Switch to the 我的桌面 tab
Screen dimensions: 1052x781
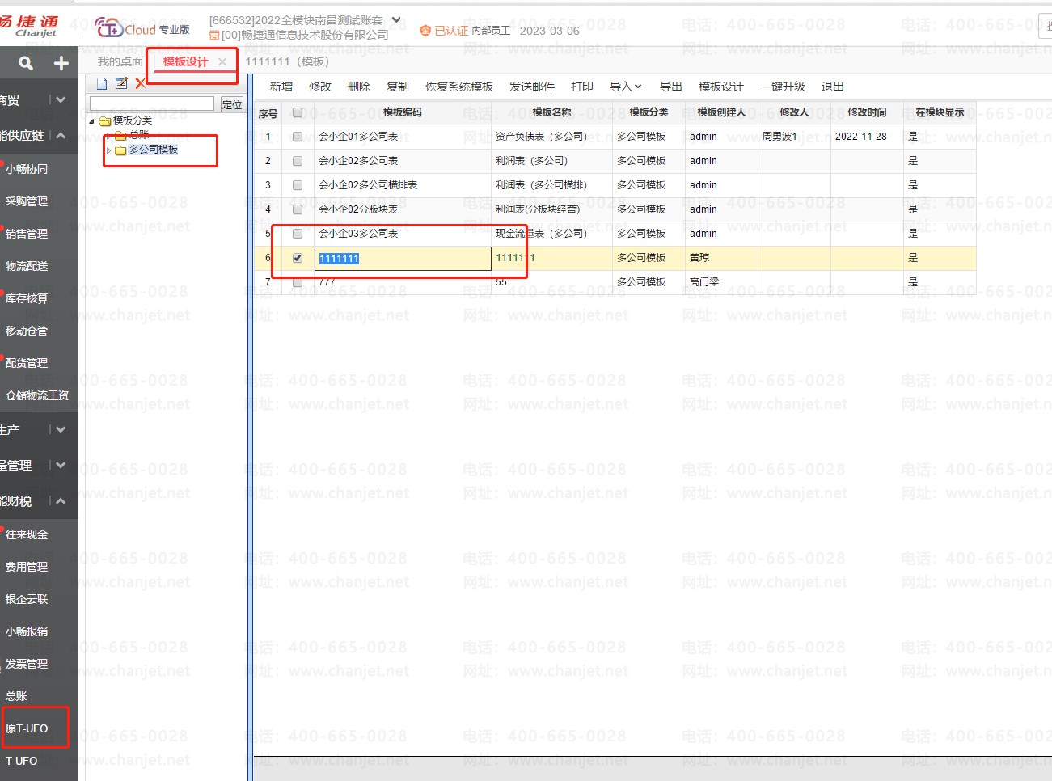coord(120,61)
